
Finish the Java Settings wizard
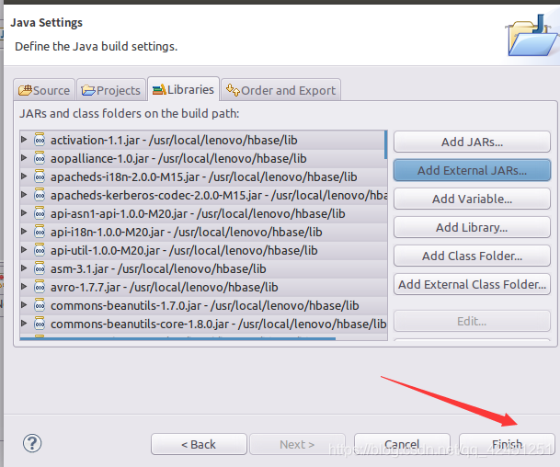click(x=507, y=445)
